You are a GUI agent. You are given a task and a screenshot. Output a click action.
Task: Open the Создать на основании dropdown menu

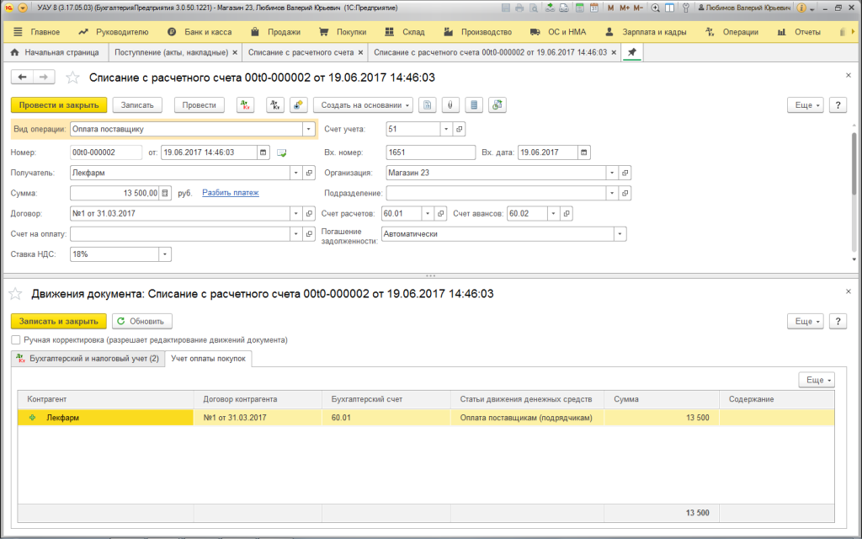coord(363,105)
